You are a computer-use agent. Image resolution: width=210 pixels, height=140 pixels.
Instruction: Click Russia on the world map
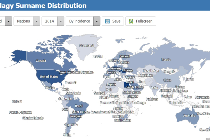[x=166, y=59]
